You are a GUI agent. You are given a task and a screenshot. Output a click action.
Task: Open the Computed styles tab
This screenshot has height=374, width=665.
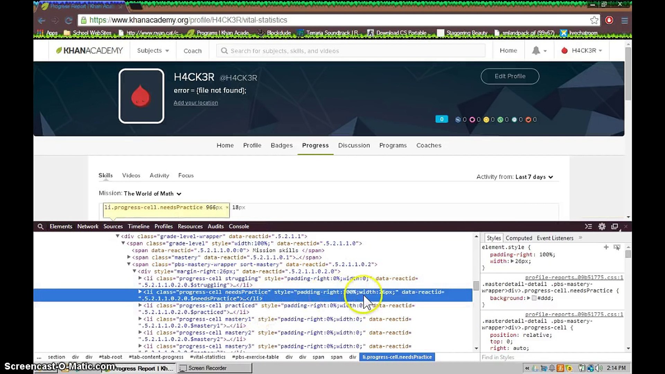click(518, 238)
